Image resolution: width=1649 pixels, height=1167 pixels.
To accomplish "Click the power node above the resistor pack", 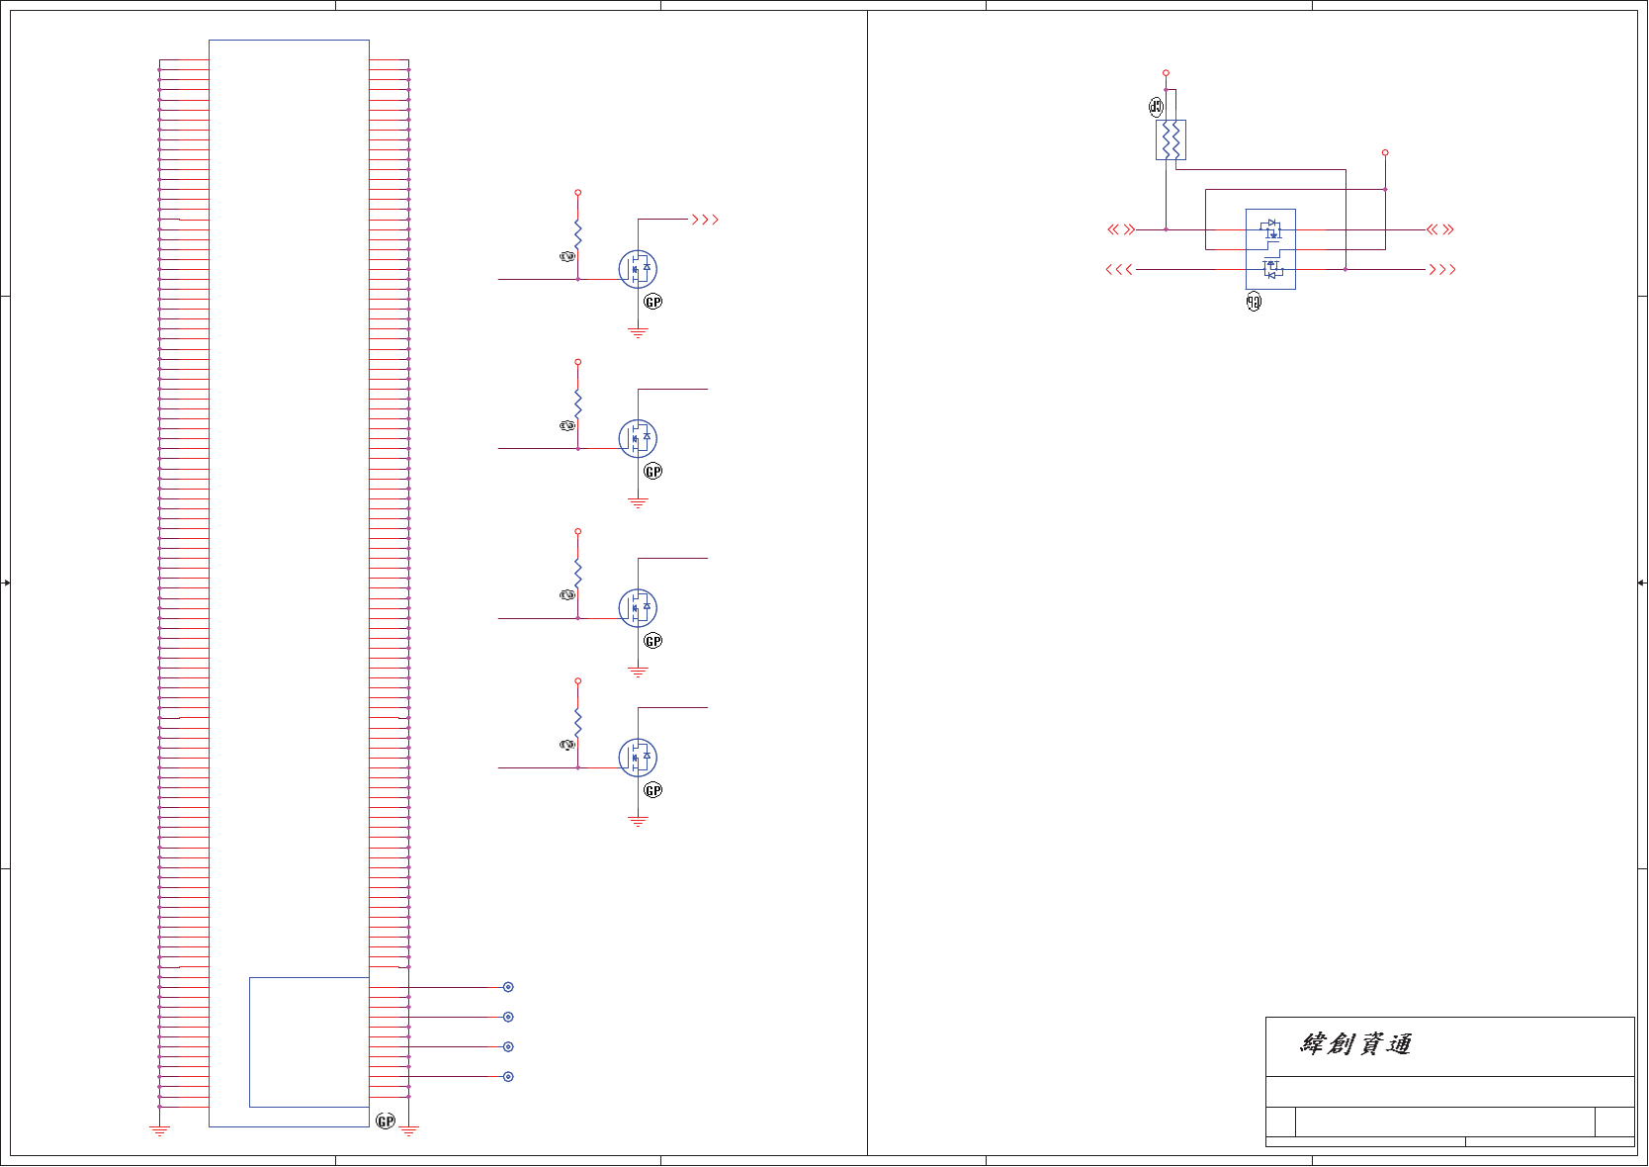I will click(x=1167, y=73).
